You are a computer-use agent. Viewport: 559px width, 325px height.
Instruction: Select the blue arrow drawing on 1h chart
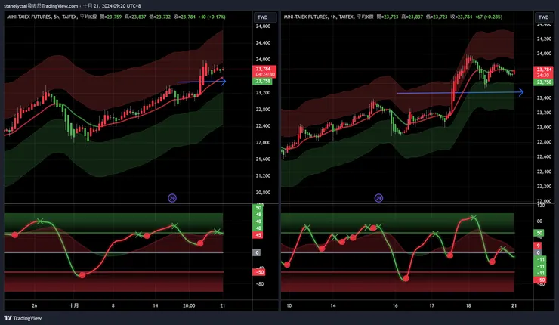click(460, 92)
